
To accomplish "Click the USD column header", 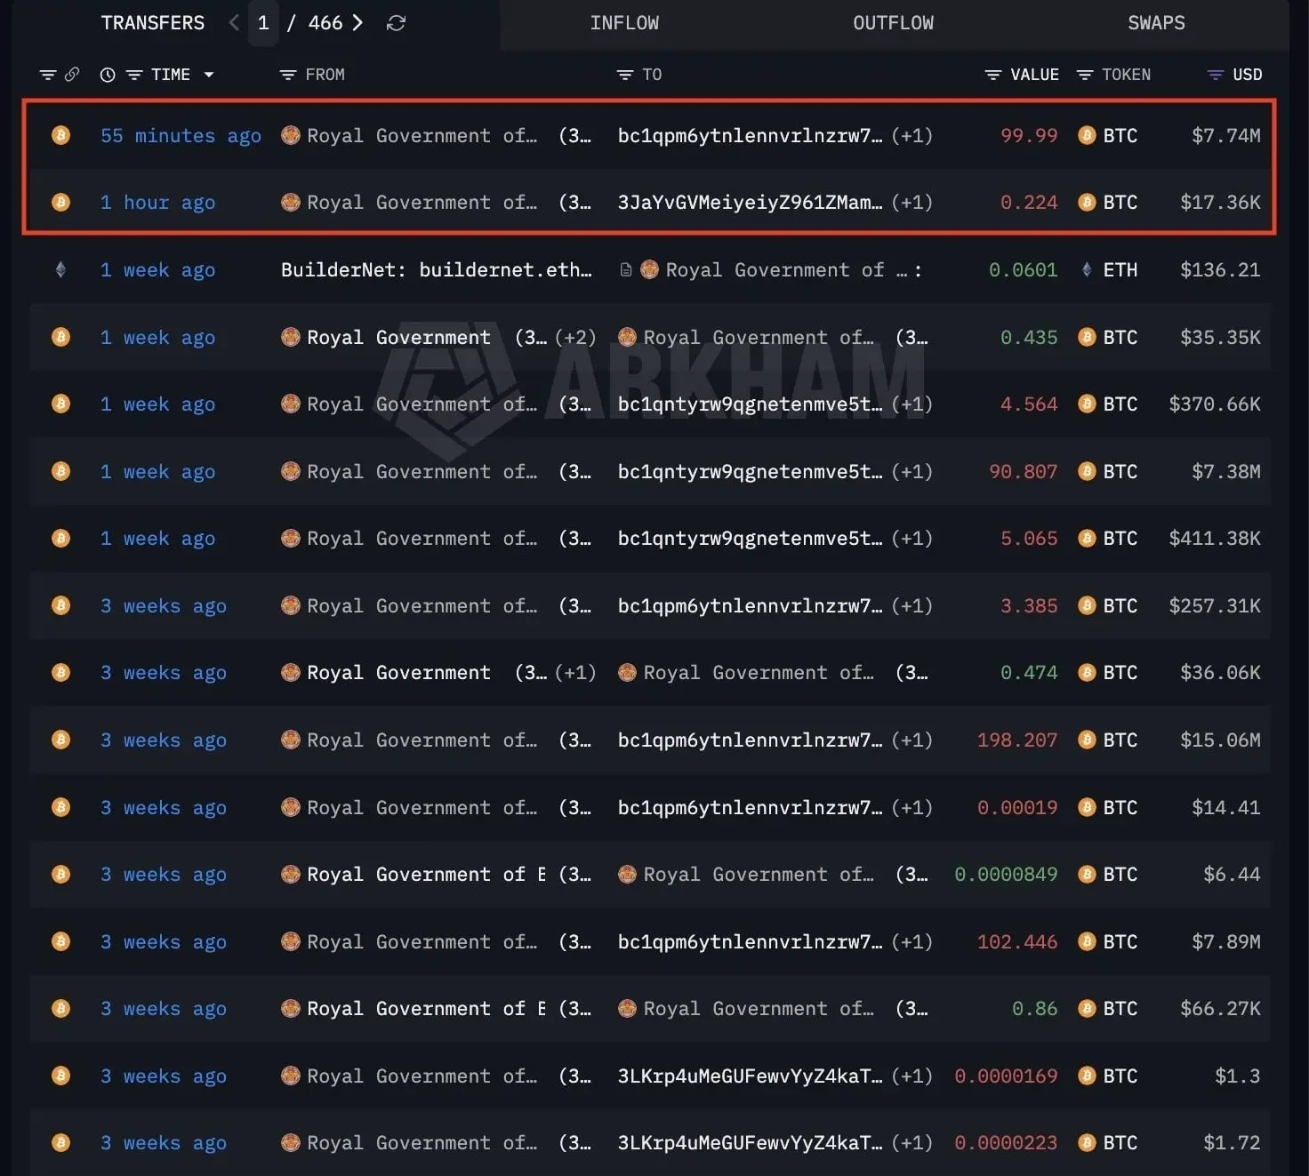I will [x=1248, y=75].
